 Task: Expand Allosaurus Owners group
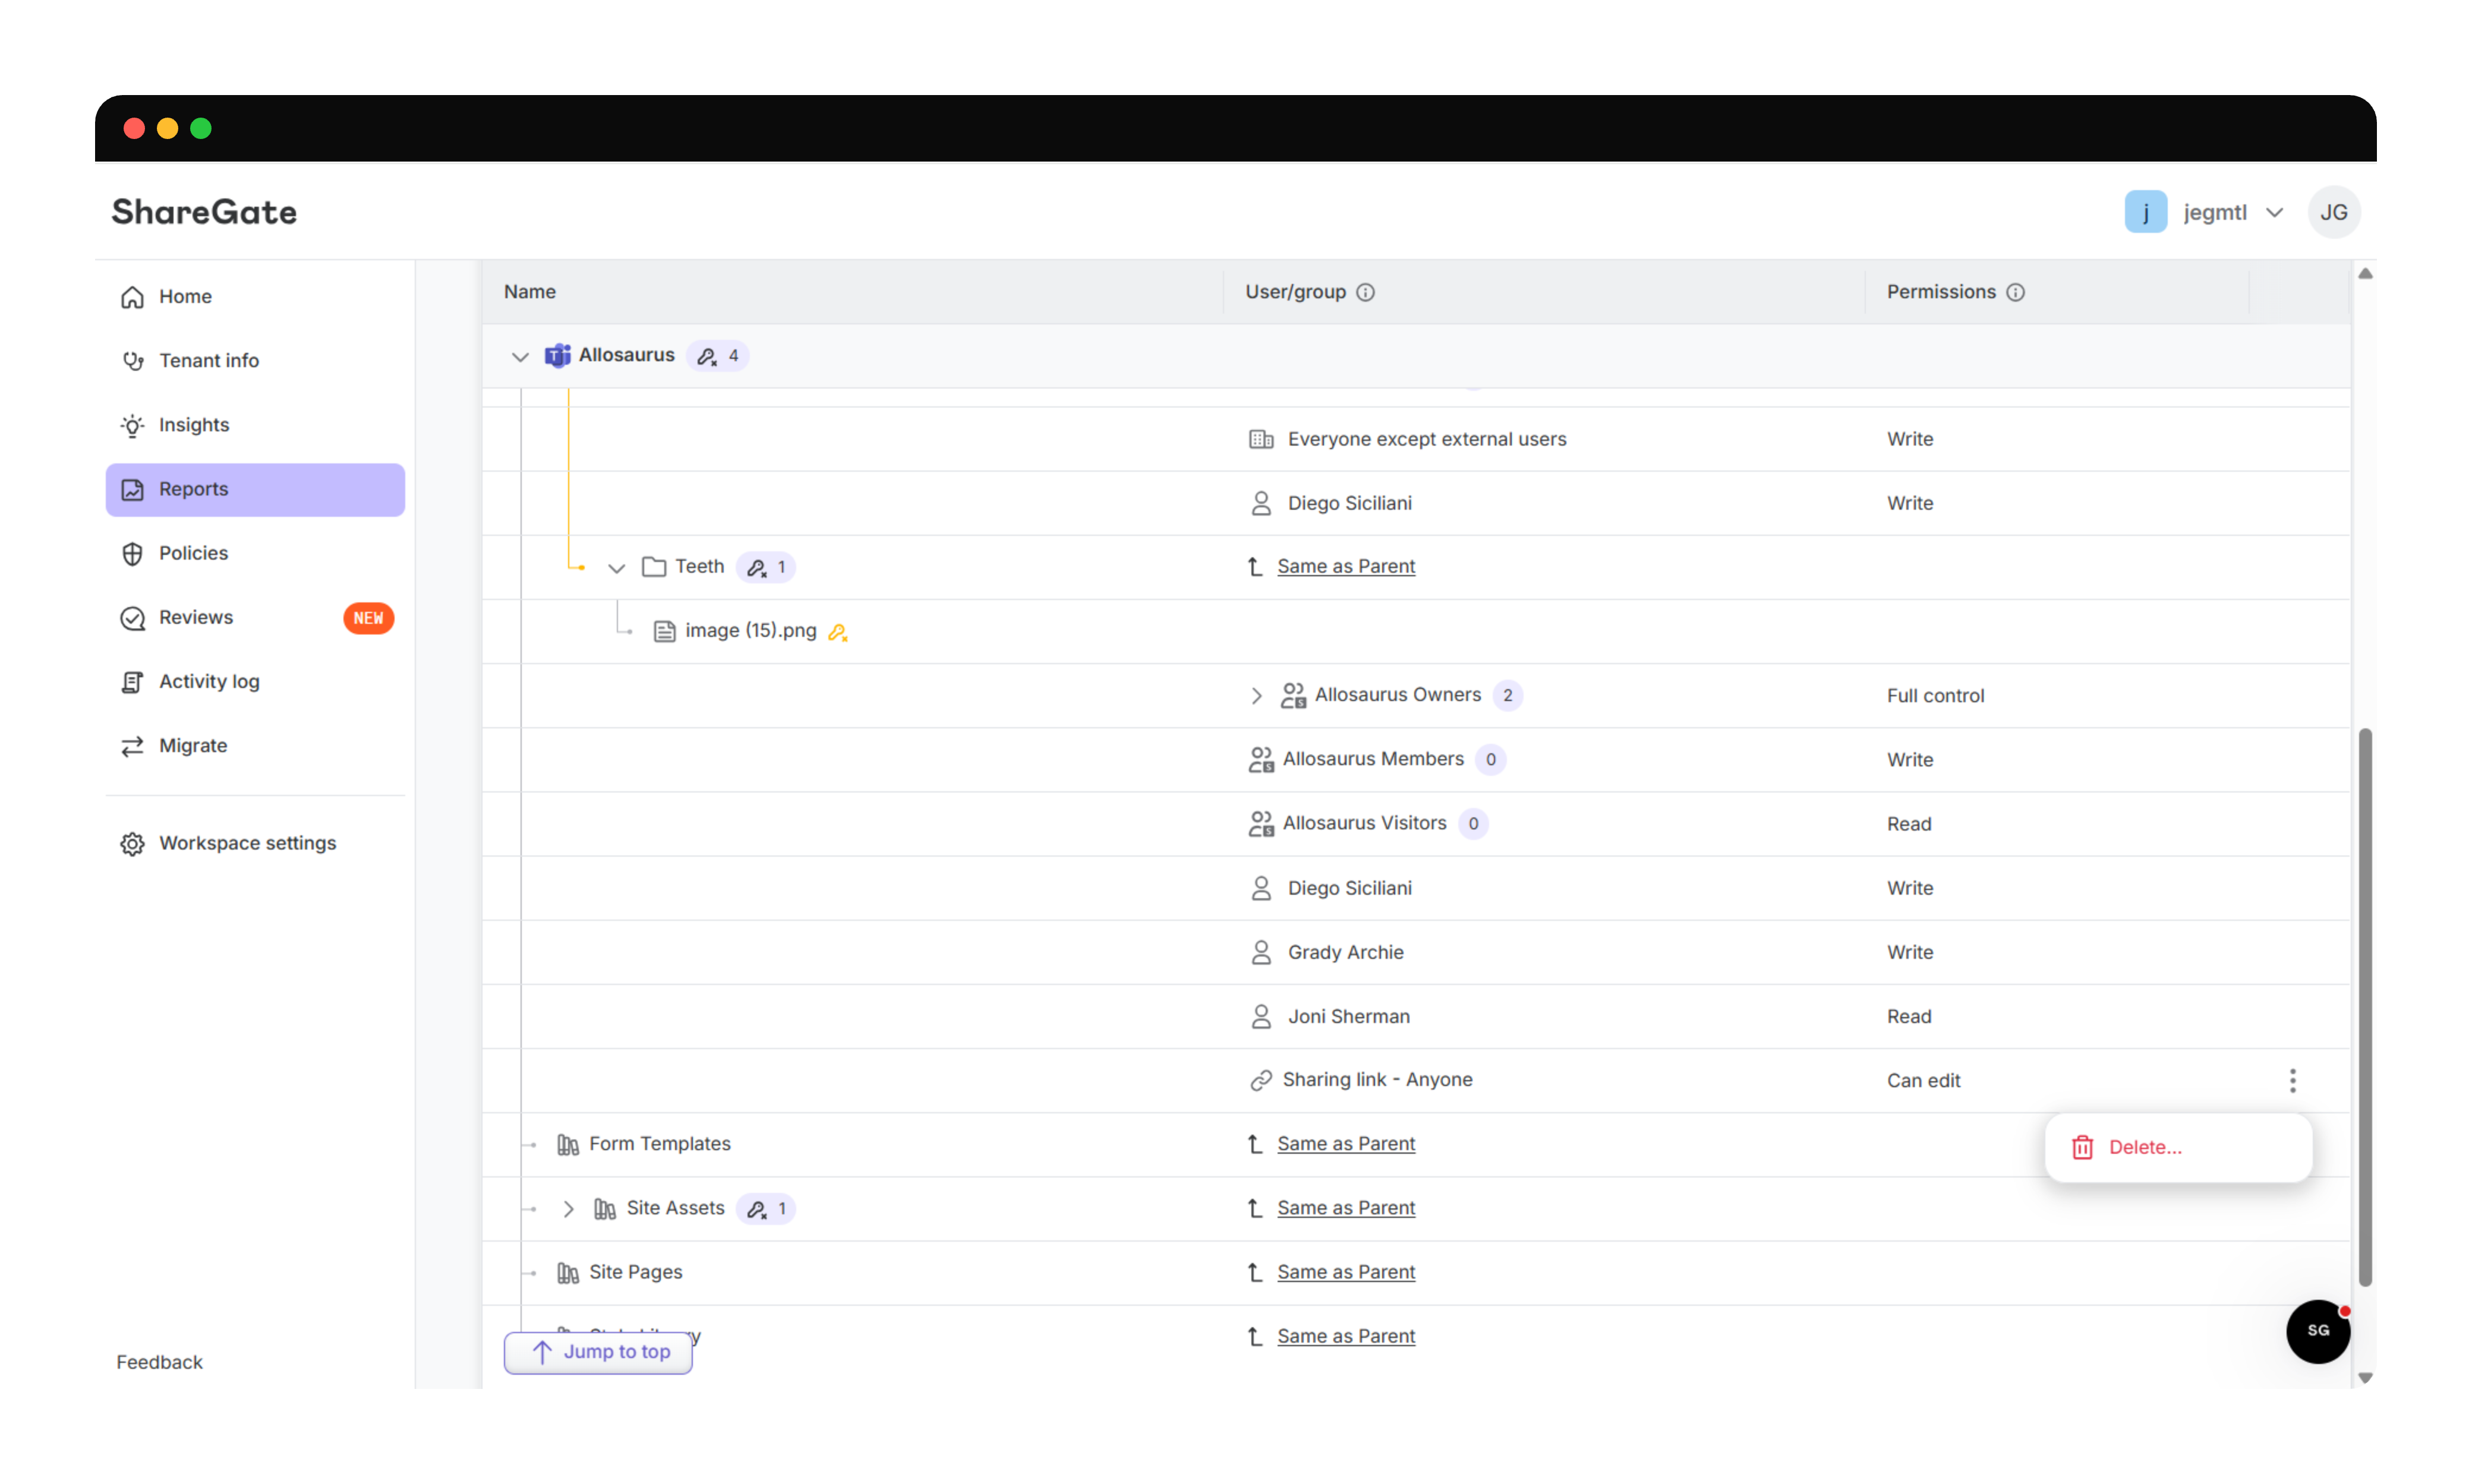coord(1256,696)
